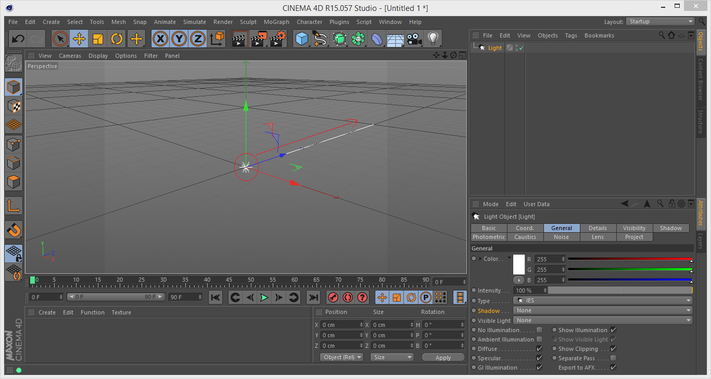Click the Undo arrow icon
Image resolution: width=711 pixels, height=379 pixels.
coord(18,39)
